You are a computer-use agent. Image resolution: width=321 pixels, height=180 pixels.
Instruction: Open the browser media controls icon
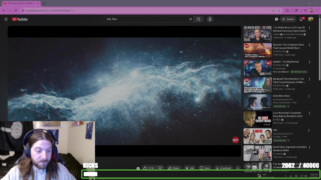coord(305,10)
